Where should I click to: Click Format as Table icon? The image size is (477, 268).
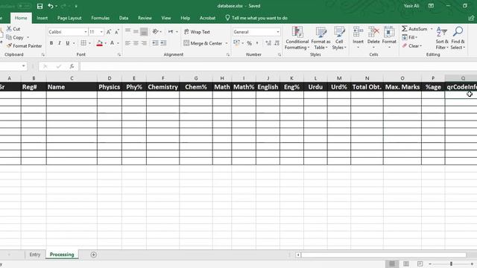click(321, 32)
